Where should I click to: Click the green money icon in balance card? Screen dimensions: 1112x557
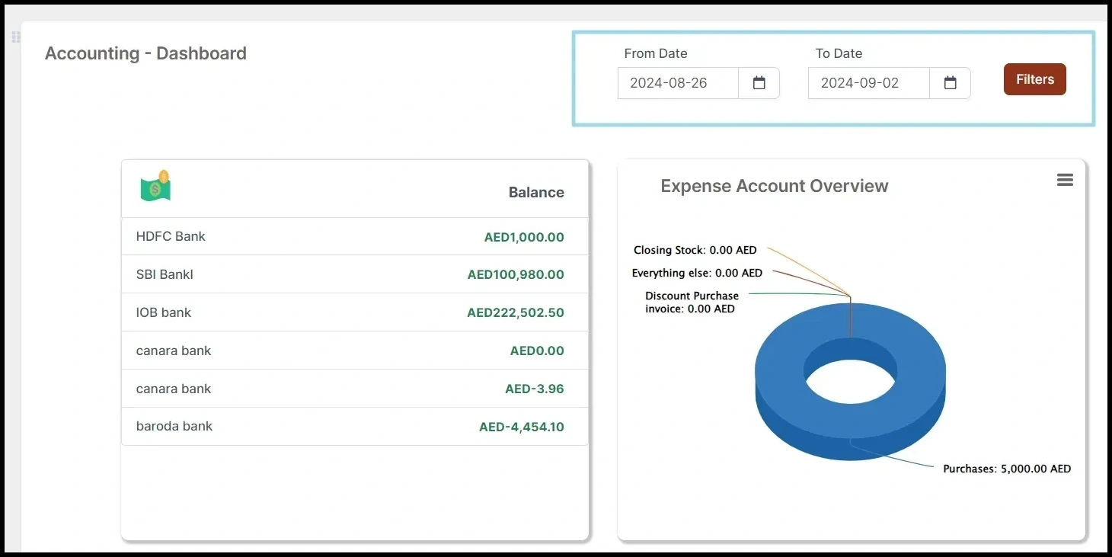click(155, 186)
